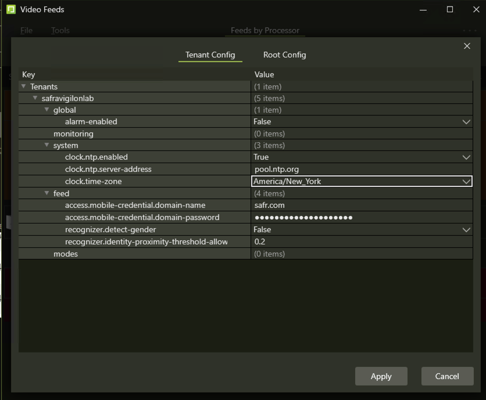The width and height of the screenshot is (486, 400).
Task: Open the recognizer.detect-gender dropdown
Action: coord(466,230)
